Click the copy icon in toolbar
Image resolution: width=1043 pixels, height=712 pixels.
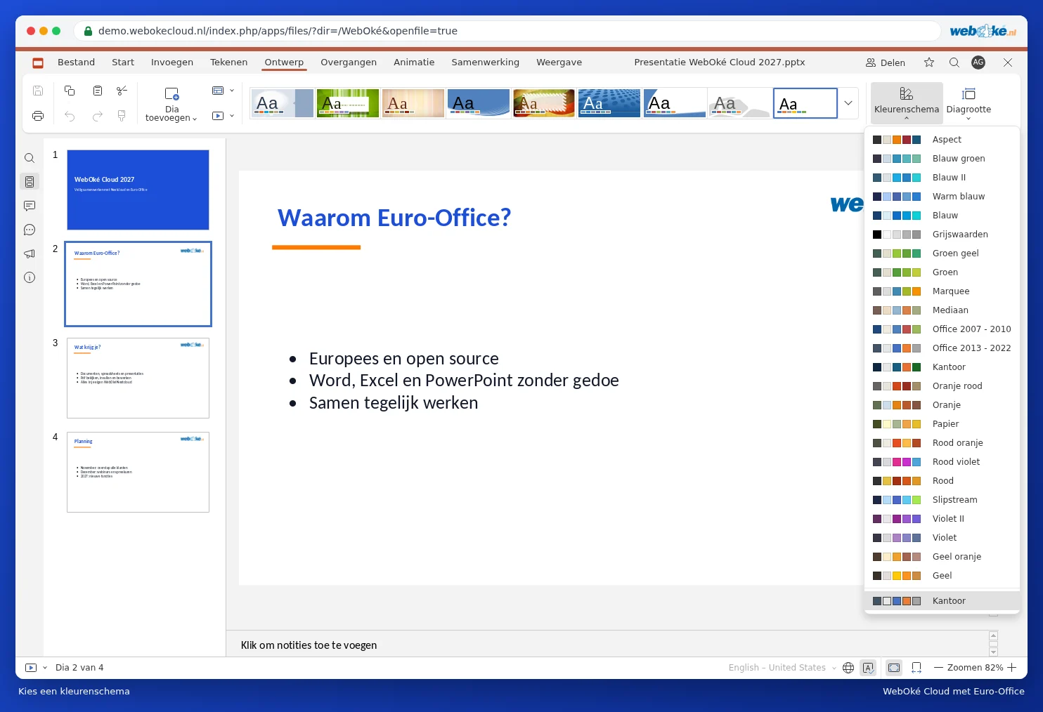point(70,91)
